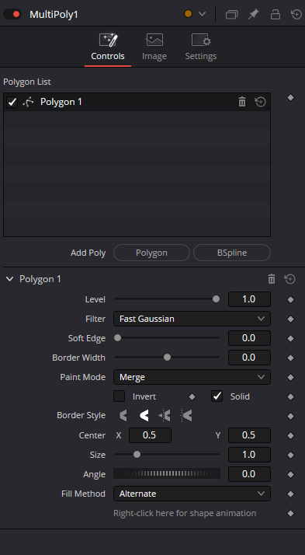Click the Size value field
The width and height of the screenshot is (305, 555).
(249, 455)
